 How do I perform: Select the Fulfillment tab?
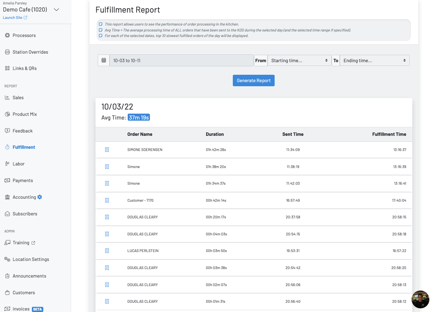(24, 147)
